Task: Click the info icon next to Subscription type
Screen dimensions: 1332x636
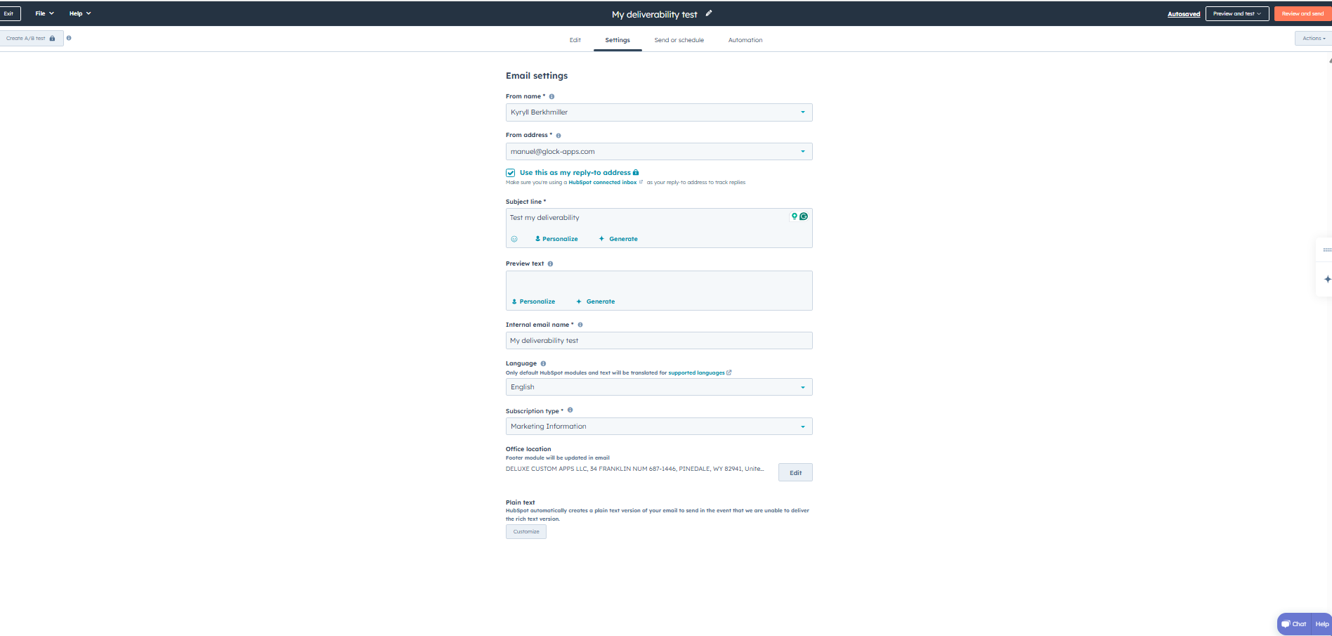Action: pyautogui.click(x=570, y=410)
